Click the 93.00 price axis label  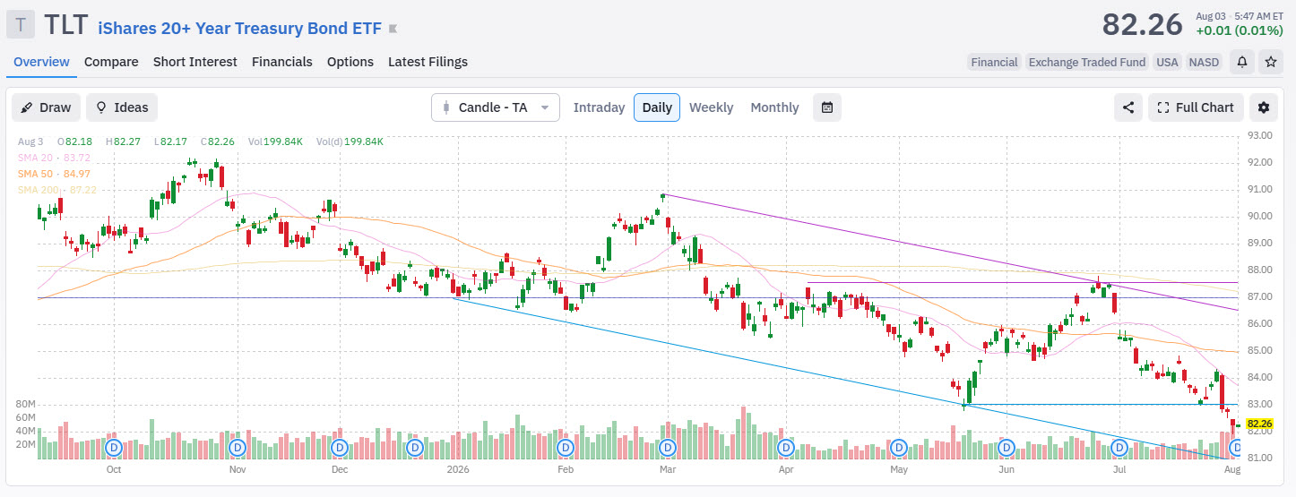tap(1260, 135)
